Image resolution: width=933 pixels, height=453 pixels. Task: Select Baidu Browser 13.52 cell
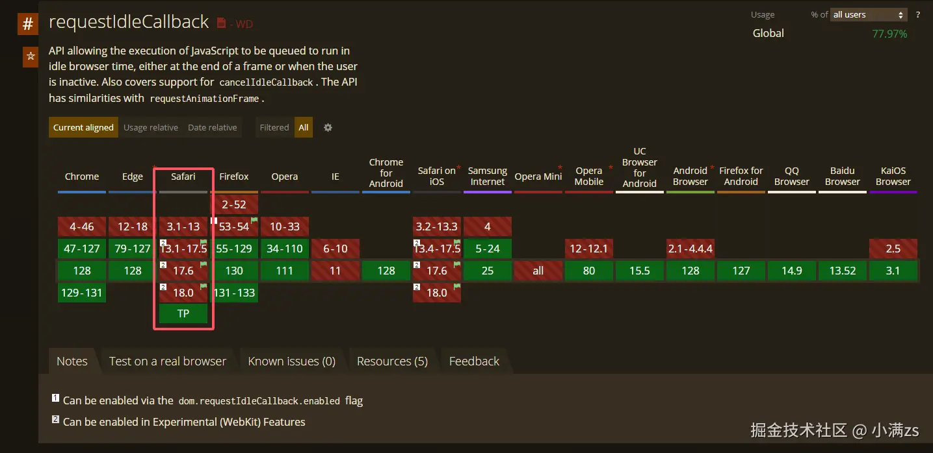point(843,271)
